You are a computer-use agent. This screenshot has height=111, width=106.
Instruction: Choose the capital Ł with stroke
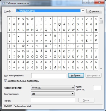96,67
